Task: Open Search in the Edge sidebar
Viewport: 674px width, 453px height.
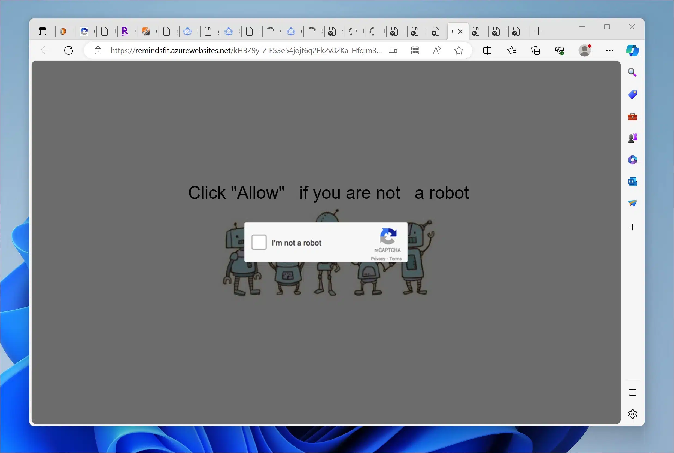Action: coord(632,72)
